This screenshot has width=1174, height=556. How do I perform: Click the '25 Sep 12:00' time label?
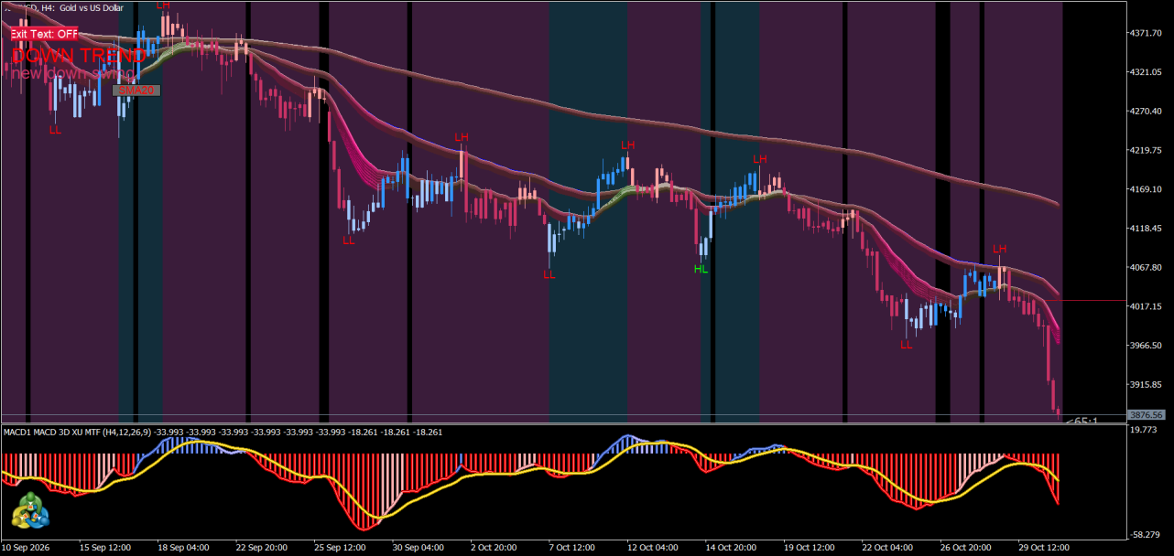click(x=340, y=548)
